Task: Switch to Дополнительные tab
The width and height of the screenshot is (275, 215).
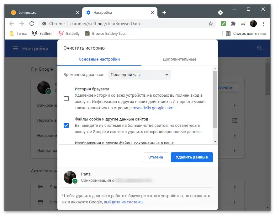Action: point(179,59)
